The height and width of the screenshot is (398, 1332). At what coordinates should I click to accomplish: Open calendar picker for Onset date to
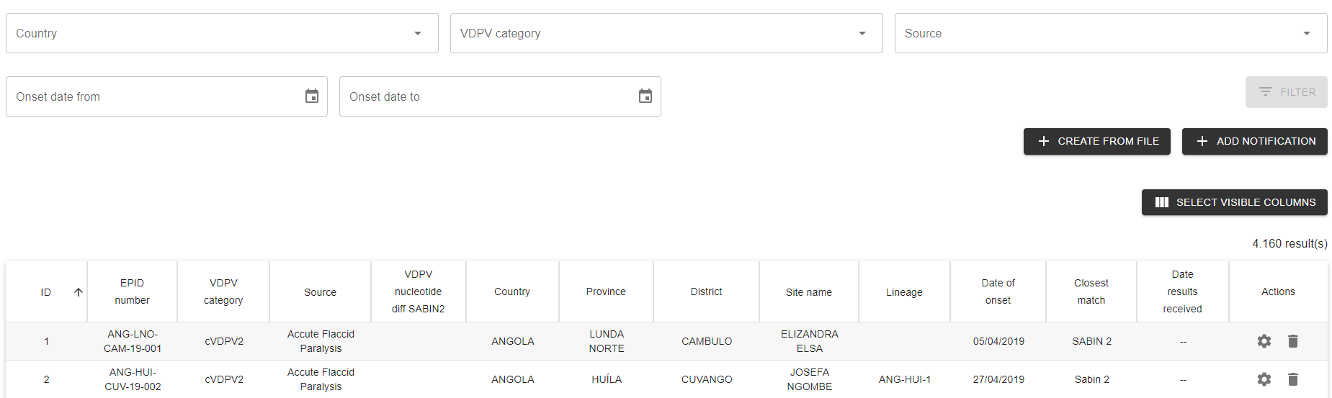[645, 96]
